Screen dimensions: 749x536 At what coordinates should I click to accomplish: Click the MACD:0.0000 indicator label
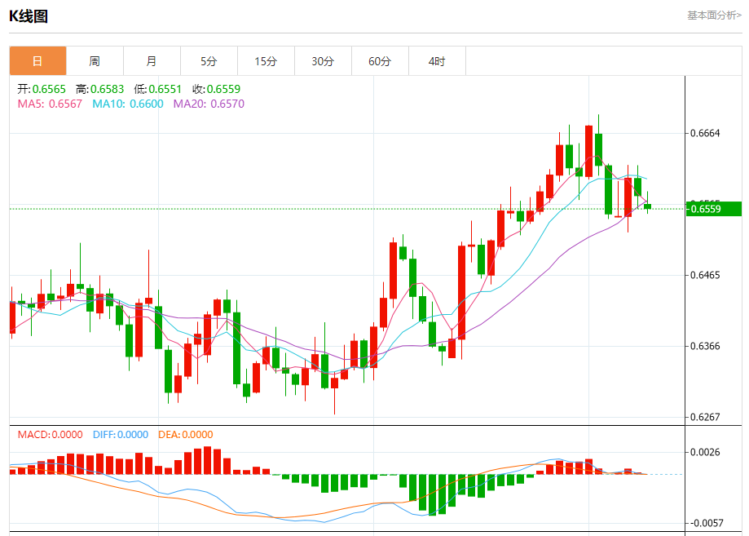(51, 435)
